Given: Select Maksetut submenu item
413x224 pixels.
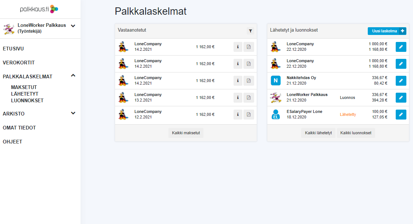Looking at the screenshot, I should (24, 87).
